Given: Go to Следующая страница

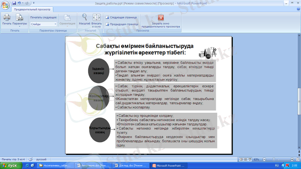Looking at the screenshot, I should (121, 17).
